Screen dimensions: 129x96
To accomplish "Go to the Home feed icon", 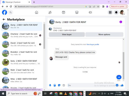I will tap(36, 13).
